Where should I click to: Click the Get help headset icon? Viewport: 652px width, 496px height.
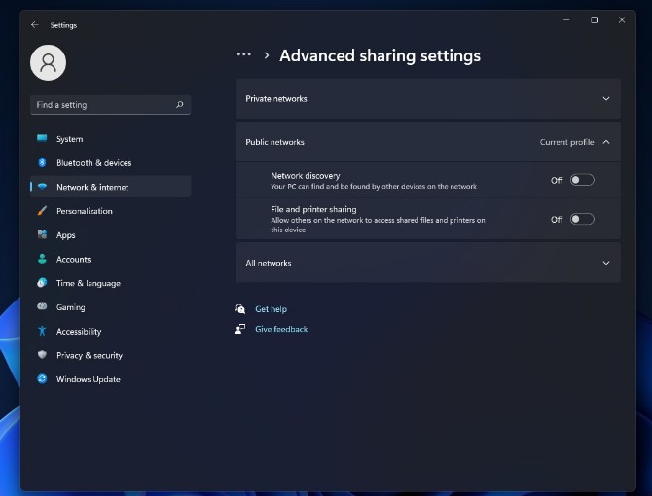point(240,309)
